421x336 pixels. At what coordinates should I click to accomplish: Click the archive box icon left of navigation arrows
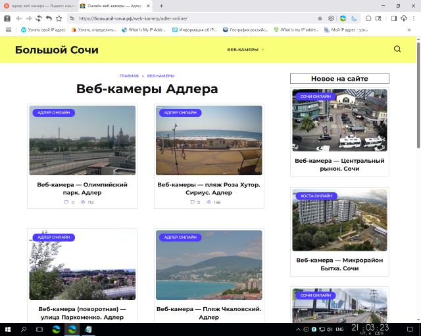point(7,18)
